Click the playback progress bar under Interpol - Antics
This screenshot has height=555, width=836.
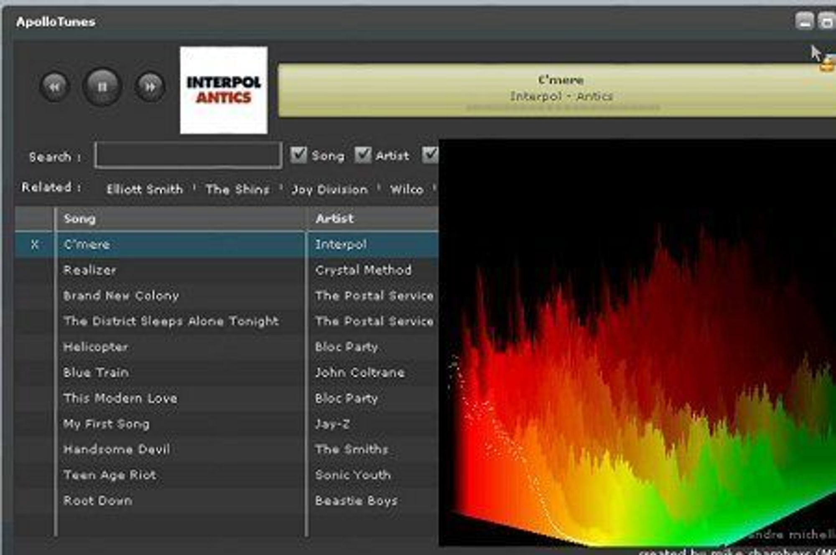(563, 108)
